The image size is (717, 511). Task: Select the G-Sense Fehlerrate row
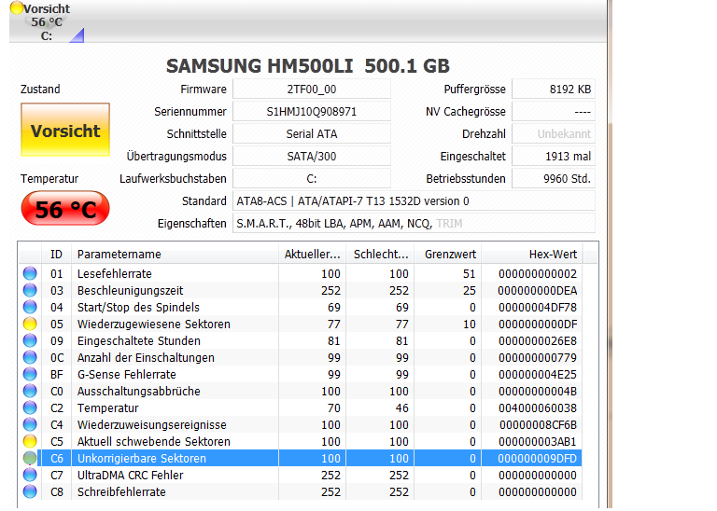coord(301,374)
